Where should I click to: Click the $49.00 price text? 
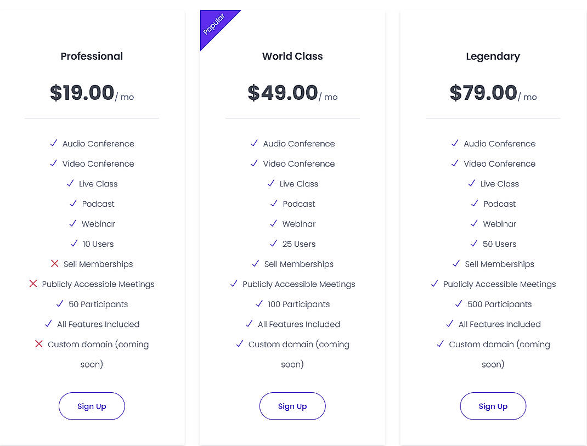pos(284,93)
